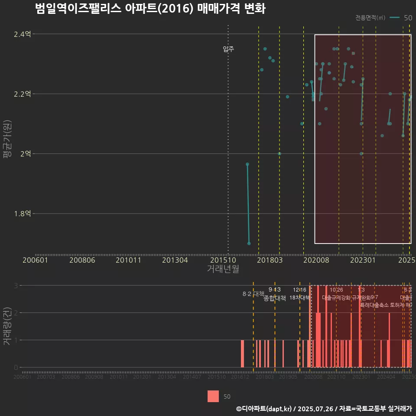Click the 202404 label on volume chart axis
This screenshot has width=416, height=416.
(x=386, y=377)
